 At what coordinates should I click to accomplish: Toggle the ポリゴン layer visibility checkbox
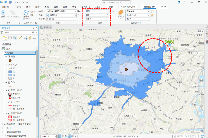(9, 65)
